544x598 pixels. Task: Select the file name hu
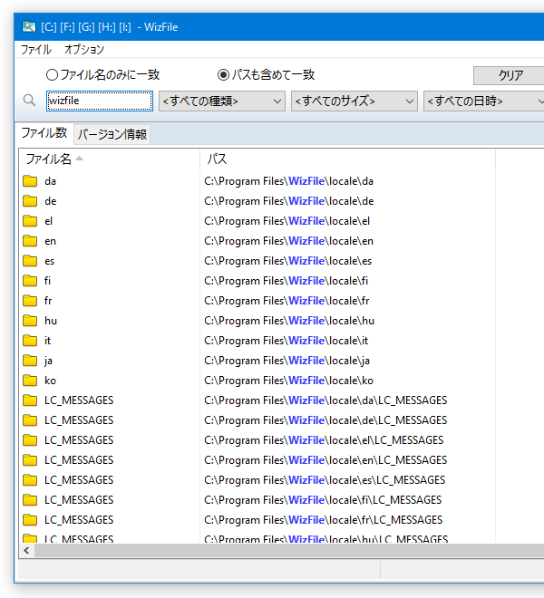(x=51, y=321)
